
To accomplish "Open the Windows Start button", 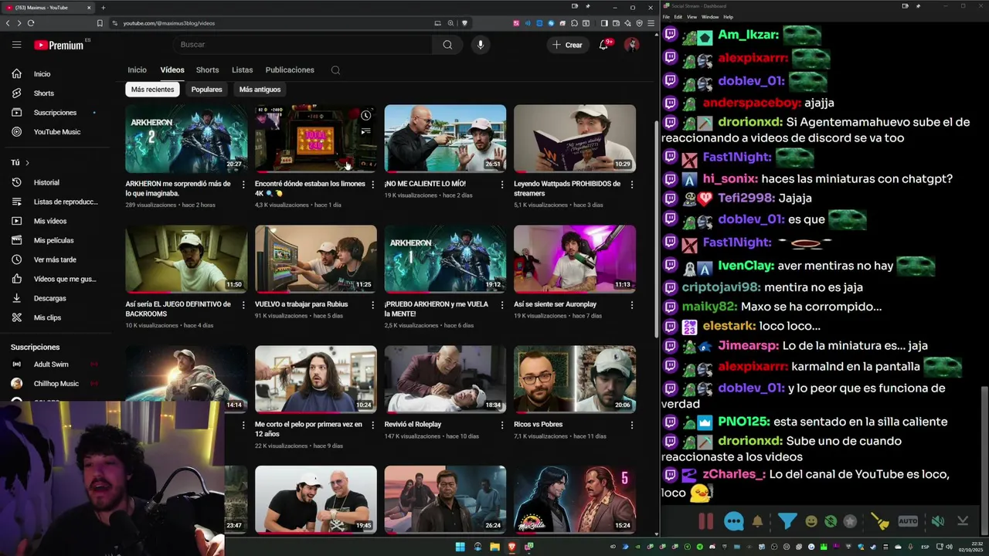I will pyautogui.click(x=461, y=548).
